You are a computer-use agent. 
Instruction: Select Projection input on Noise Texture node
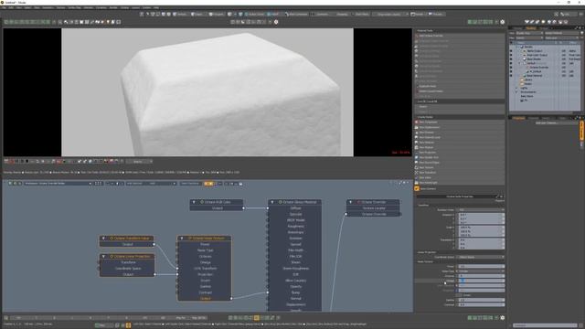(205, 274)
